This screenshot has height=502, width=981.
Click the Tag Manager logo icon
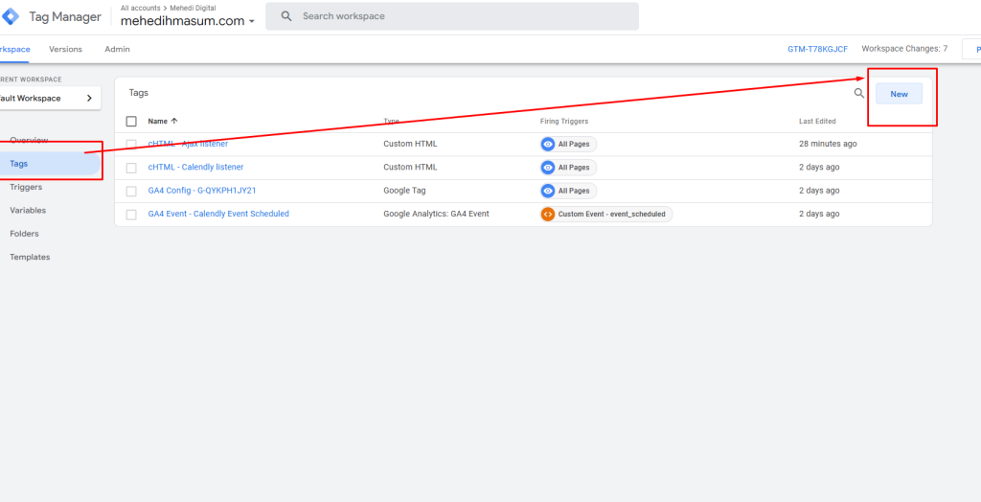pos(11,17)
